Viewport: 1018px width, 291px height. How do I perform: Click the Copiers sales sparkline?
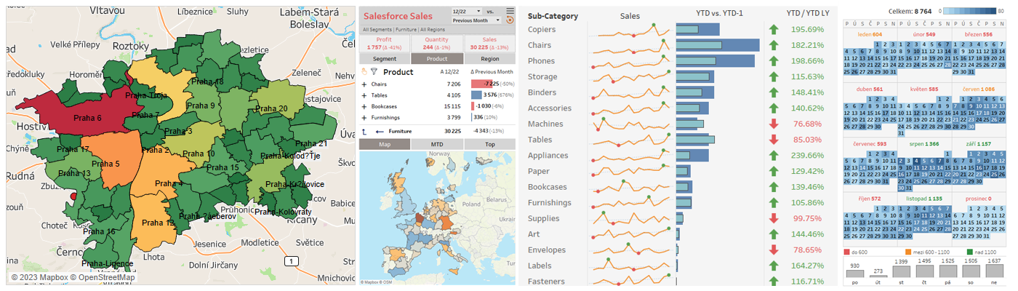[632, 30]
